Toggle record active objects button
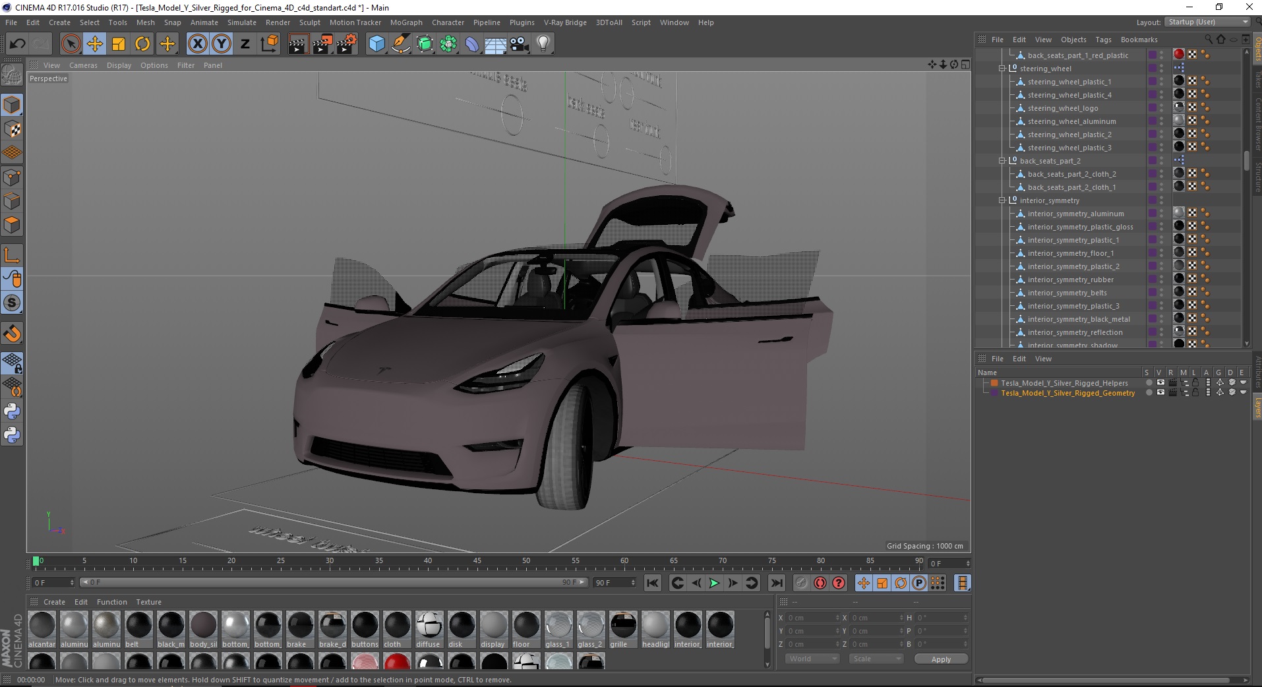1262x687 pixels. (x=801, y=583)
